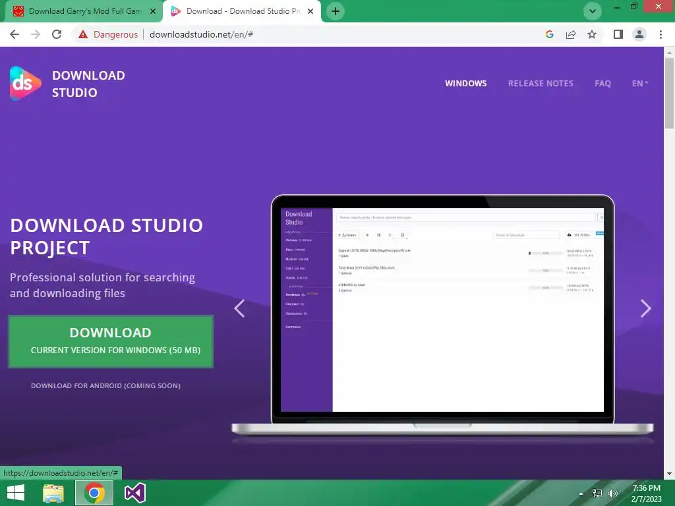The height and width of the screenshot is (506, 675).
Task: Click the Professional solution tagline text
Action: point(102,285)
